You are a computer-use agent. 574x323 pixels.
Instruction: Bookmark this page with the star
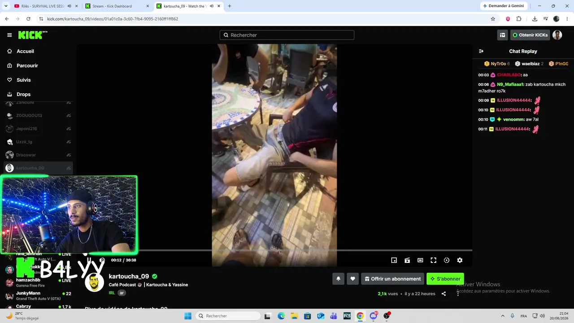tap(493, 19)
